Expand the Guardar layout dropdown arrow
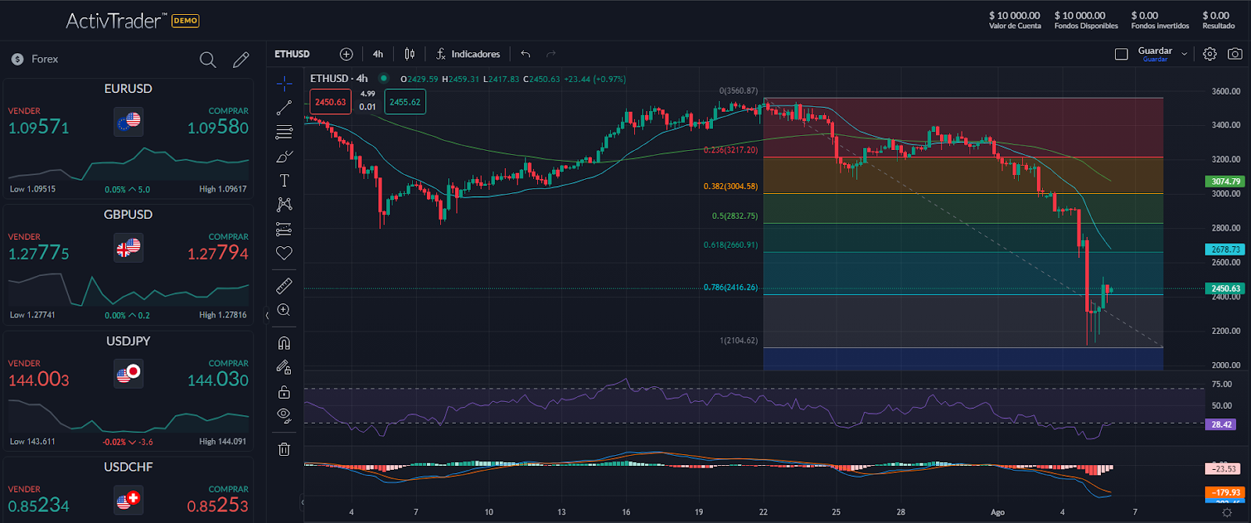Viewport: 1251px width, 523px height. (x=1184, y=54)
